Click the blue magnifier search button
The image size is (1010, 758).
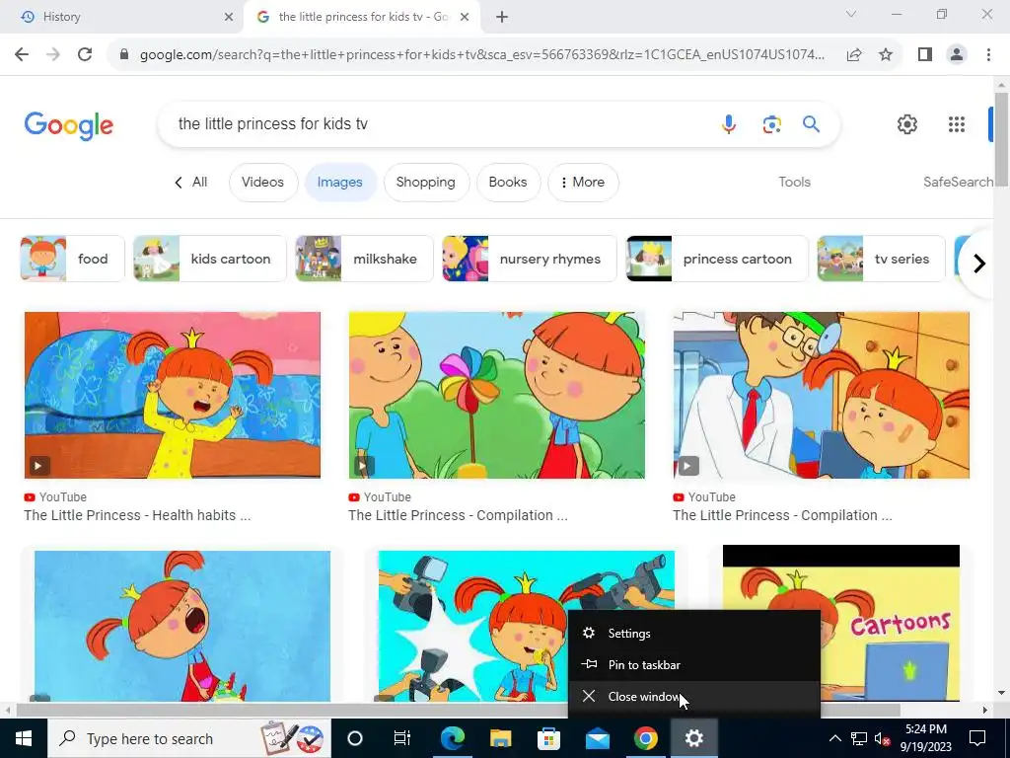point(811,123)
